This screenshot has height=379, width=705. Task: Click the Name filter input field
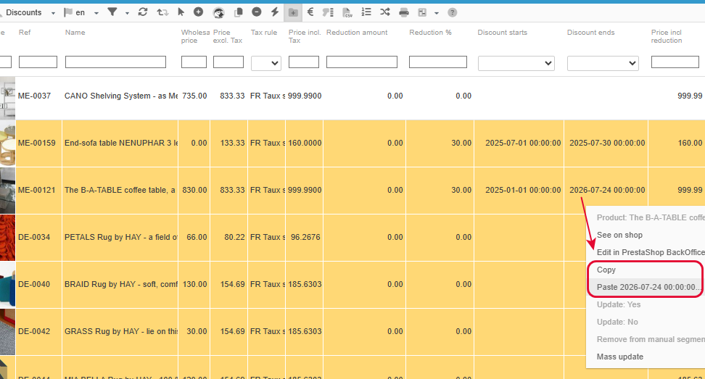[115, 62]
